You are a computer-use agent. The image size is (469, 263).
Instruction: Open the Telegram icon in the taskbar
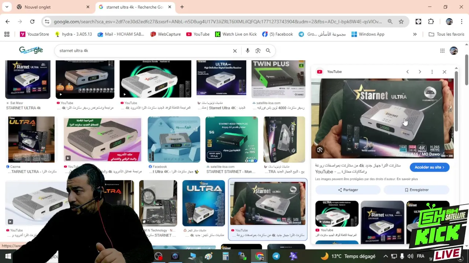click(276, 256)
